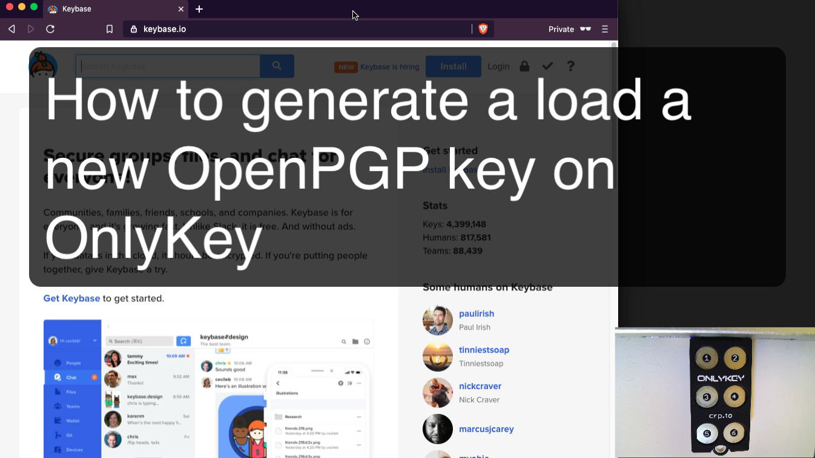Image resolution: width=815 pixels, height=458 pixels.
Task: Bookmark this page with the bookmark icon
Action: (x=110, y=29)
